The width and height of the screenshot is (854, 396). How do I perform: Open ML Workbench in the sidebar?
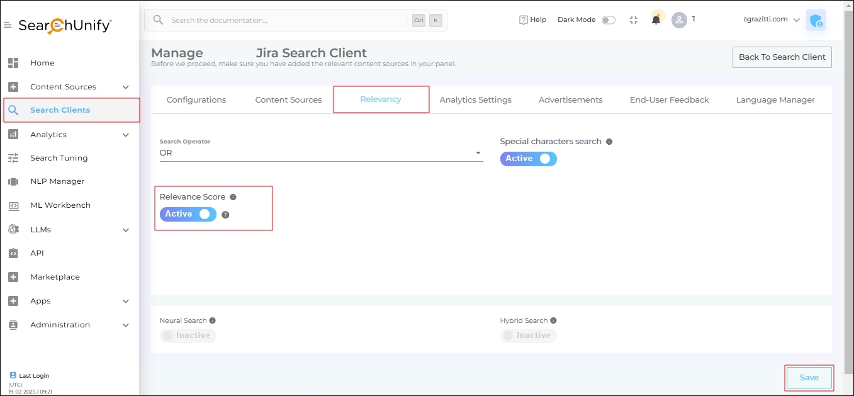60,205
